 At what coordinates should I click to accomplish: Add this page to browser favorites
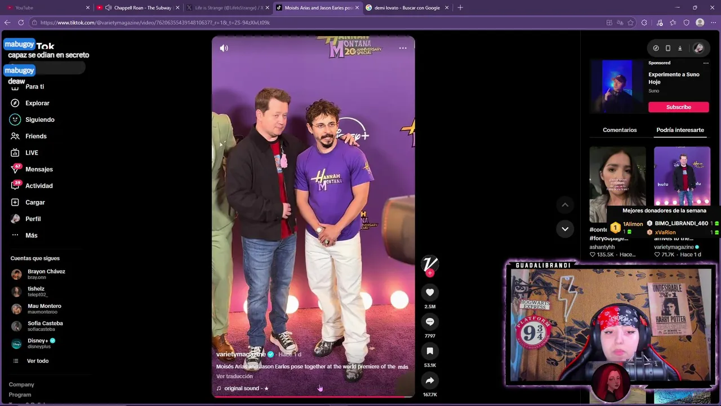(630, 23)
